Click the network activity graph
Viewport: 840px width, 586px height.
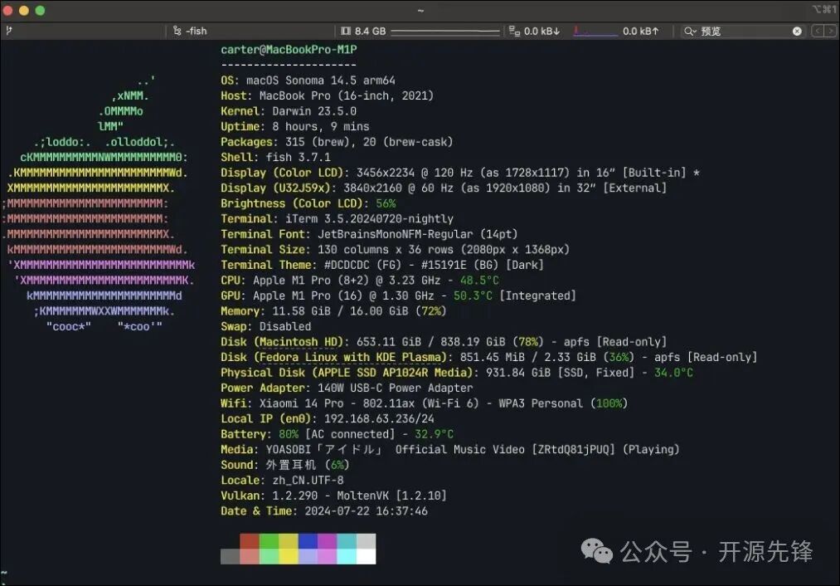[595, 32]
